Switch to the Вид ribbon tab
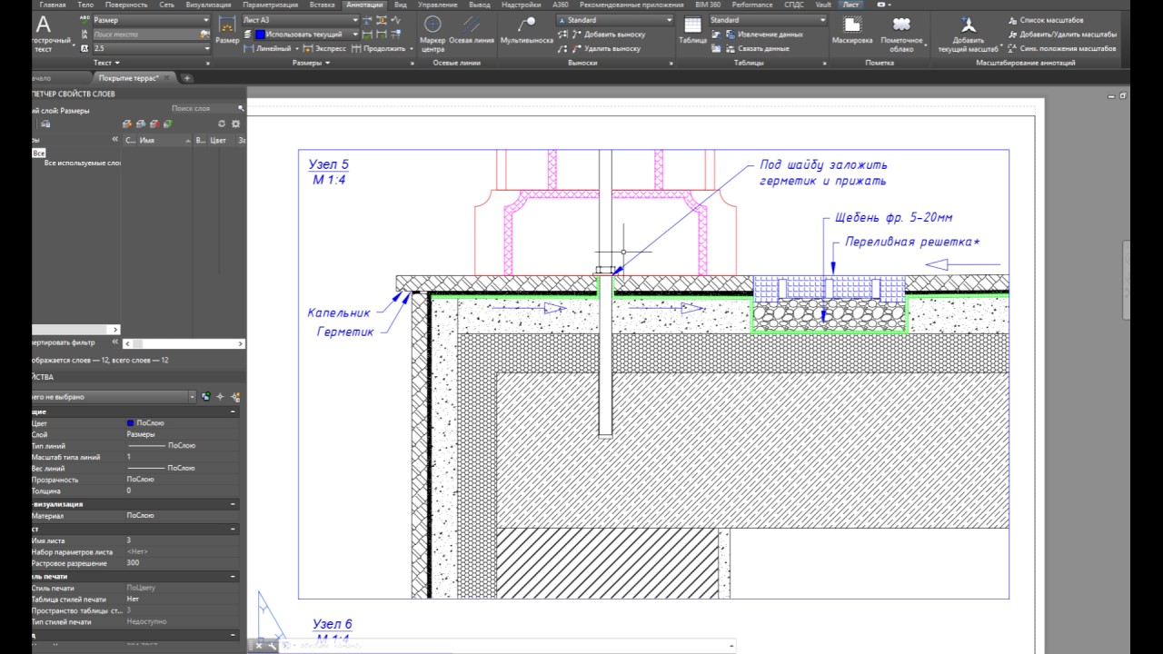1163x654 pixels. pos(400,5)
